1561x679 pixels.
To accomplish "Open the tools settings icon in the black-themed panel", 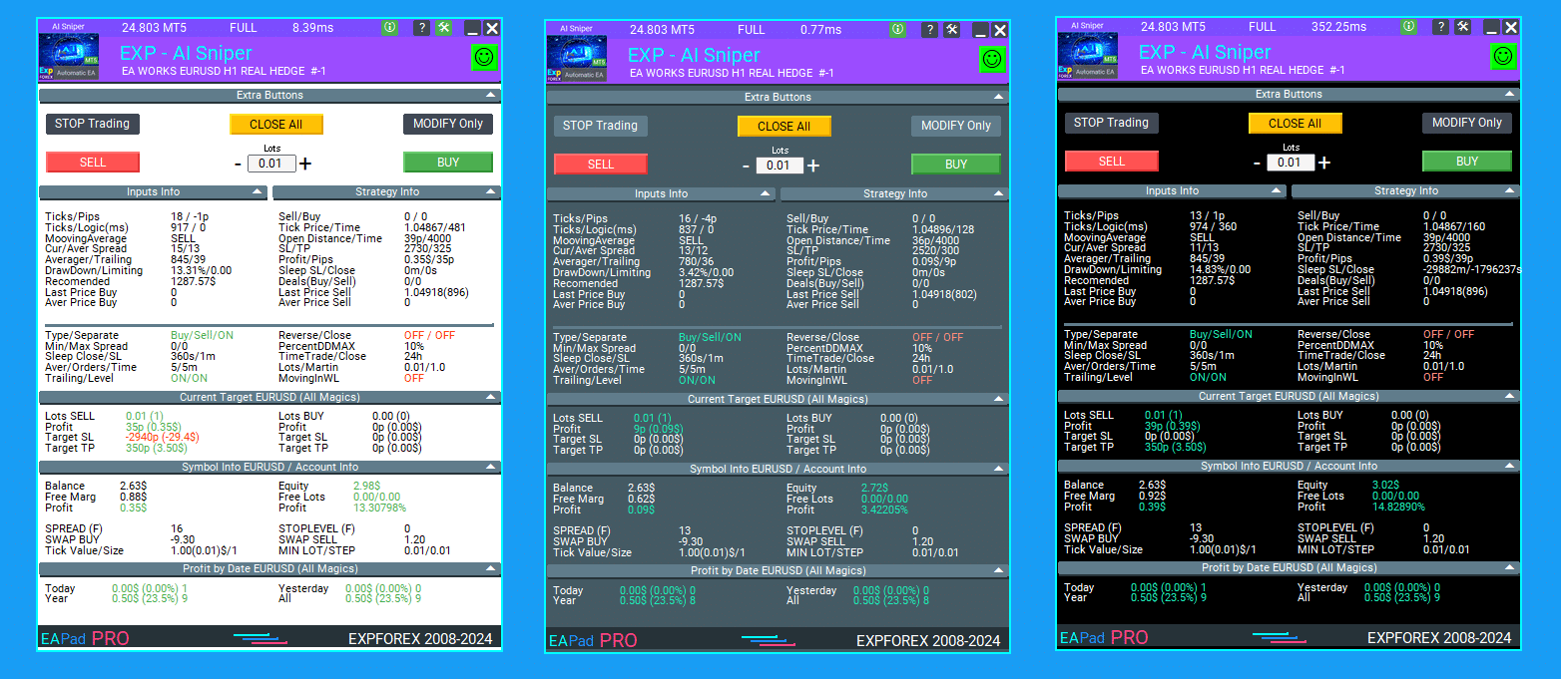I will (1463, 27).
